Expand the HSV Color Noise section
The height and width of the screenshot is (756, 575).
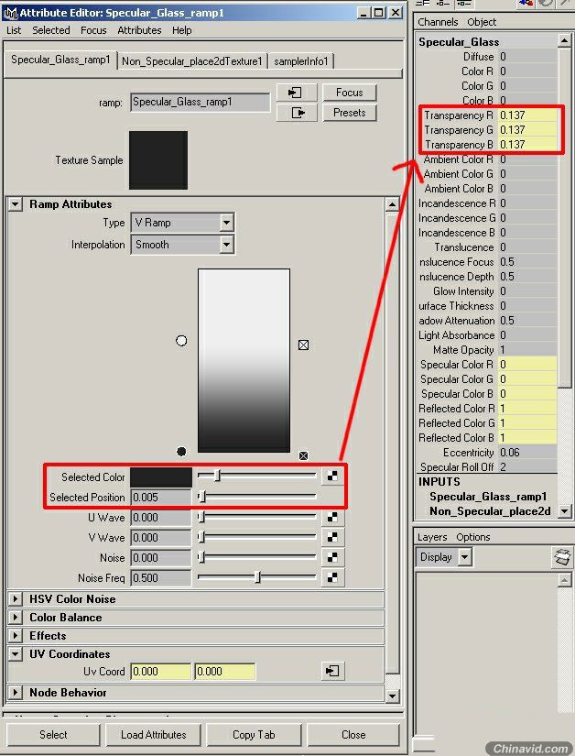(x=16, y=598)
